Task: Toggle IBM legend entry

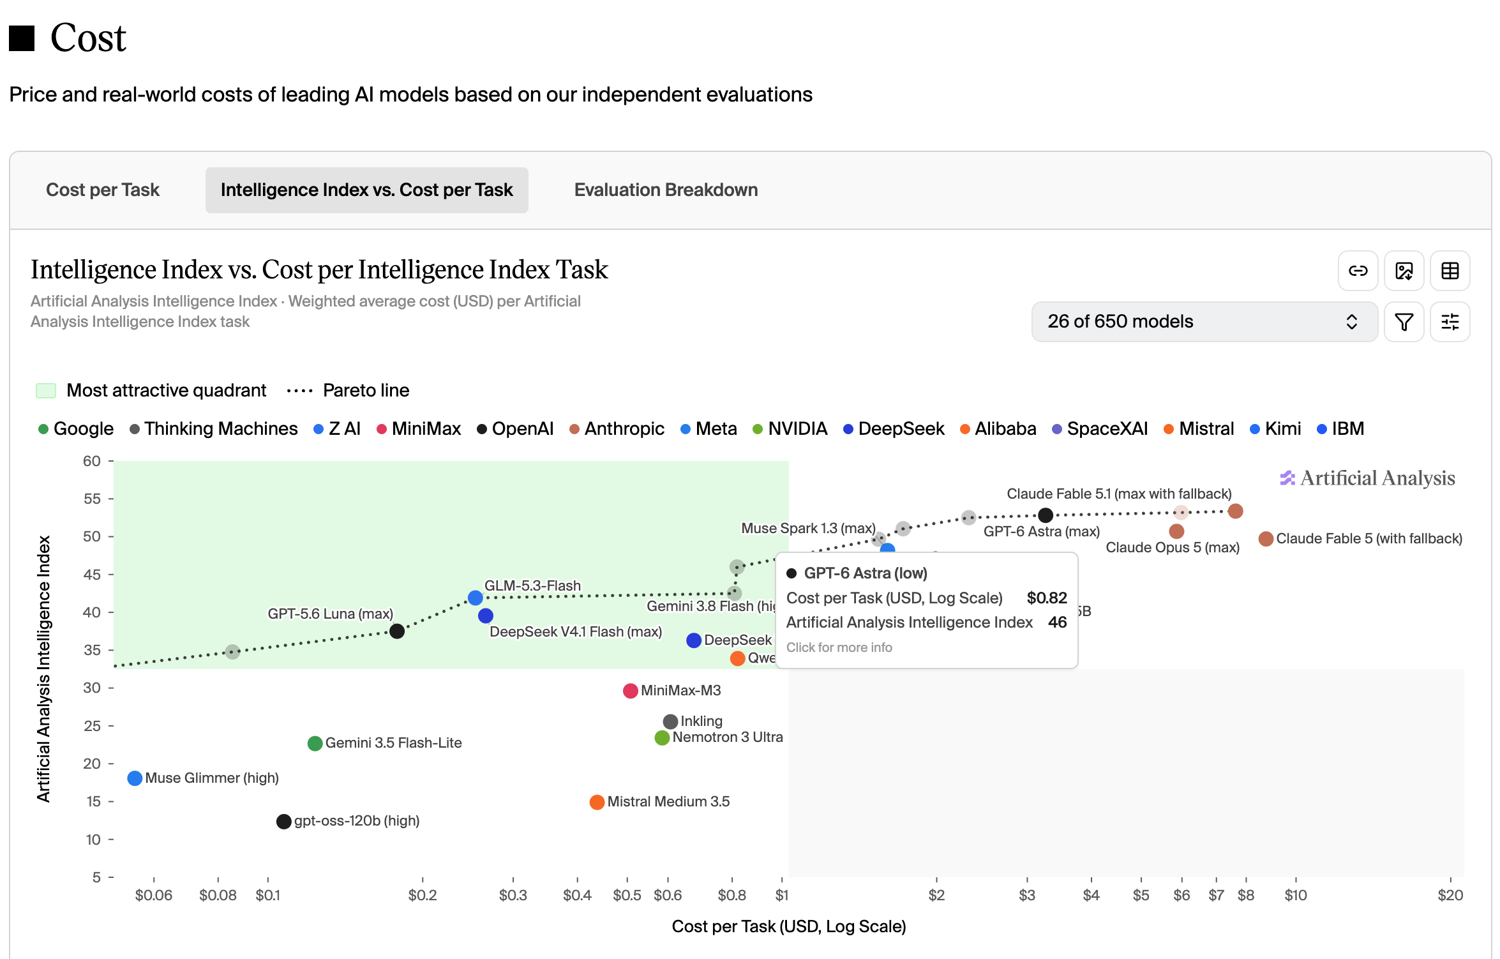Action: tap(1340, 428)
